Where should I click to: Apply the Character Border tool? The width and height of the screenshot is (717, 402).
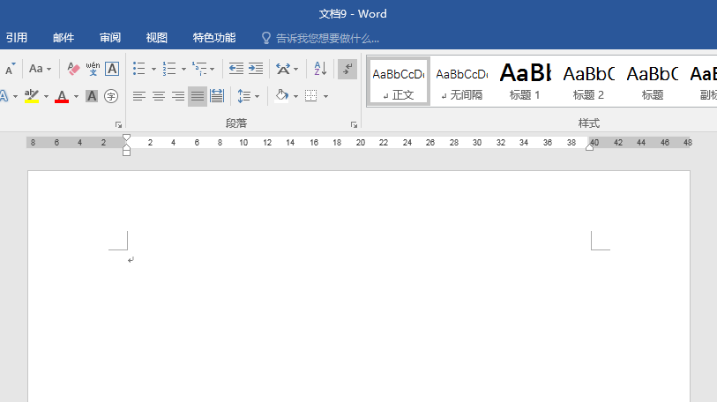(x=112, y=69)
